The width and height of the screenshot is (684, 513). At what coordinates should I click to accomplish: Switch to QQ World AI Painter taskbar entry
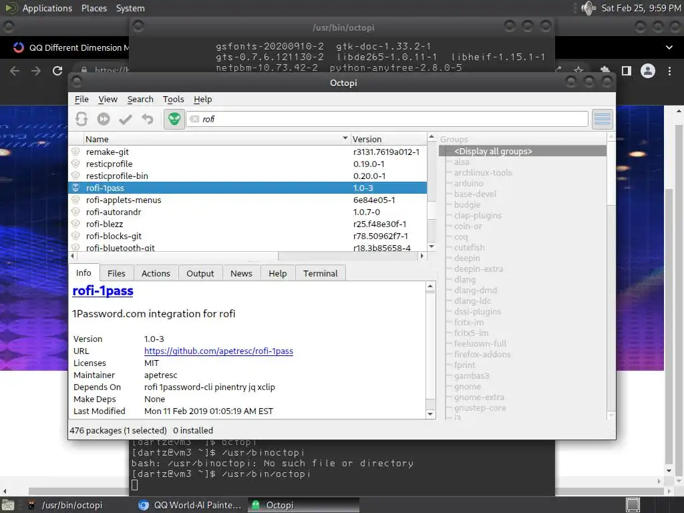click(189, 505)
